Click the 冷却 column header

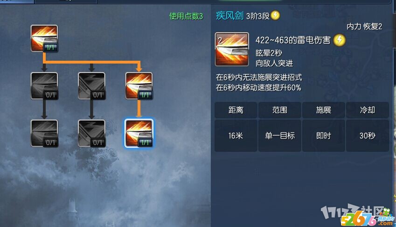click(x=368, y=110)
